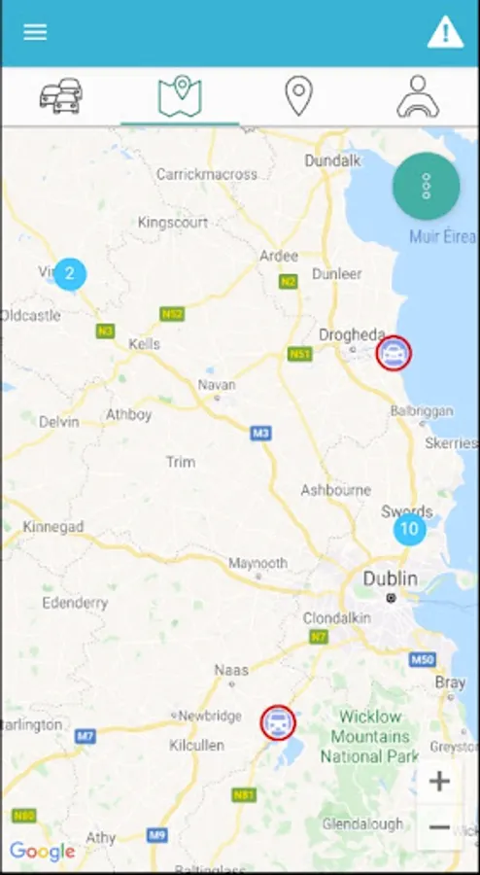Click the N51 road badge
480x875 pixels.
300,354
